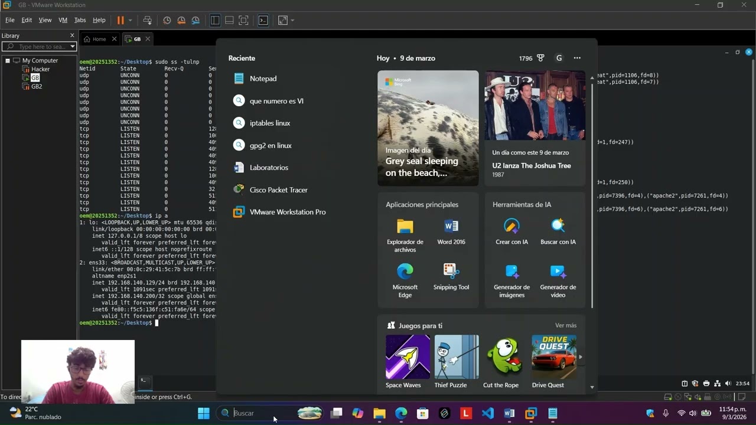Open the Help menu
The image size is (756, 425).
pyautogui.click(x=99, y=20)
